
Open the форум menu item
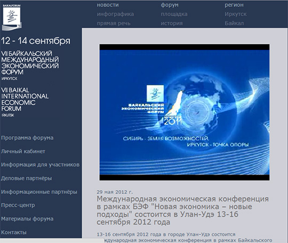click(x=170, y=5)
